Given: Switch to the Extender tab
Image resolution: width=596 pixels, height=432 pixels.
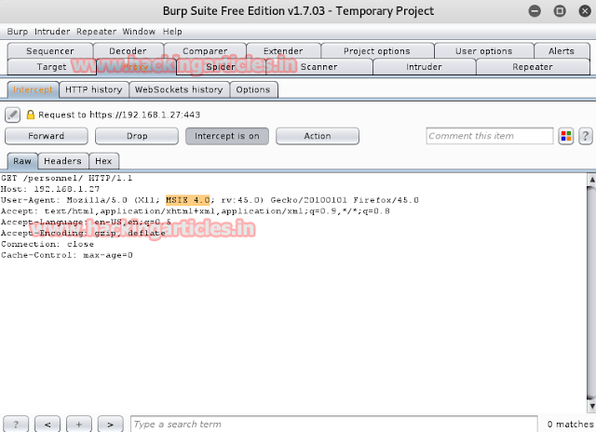Looking at the screenshot, I should pos(283,51).
